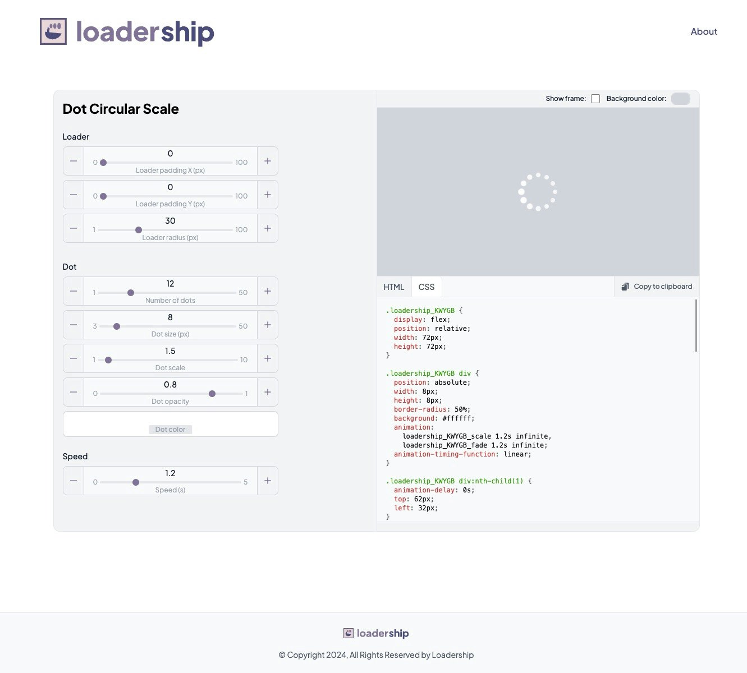Click the minus icon for Number of dots
Image resolution: width=747 pixels, height=673 pixels.
pos(73,291)
